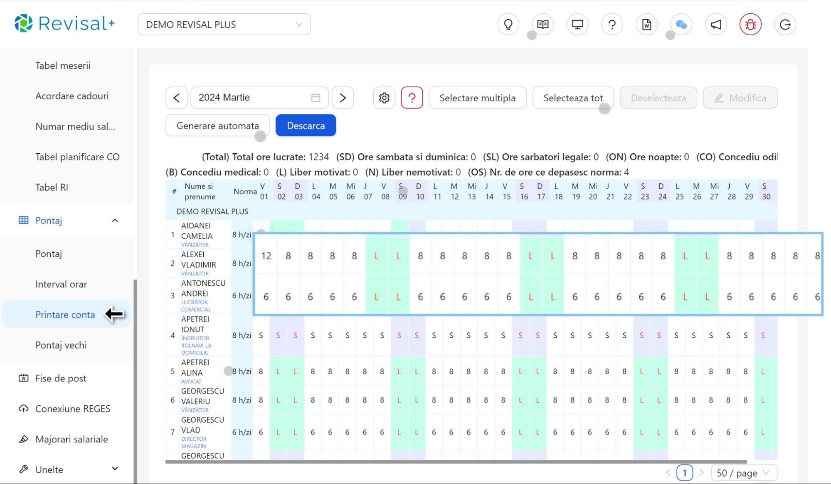Go to the next month arrow
831x484 pixels.
pos(343,98)
